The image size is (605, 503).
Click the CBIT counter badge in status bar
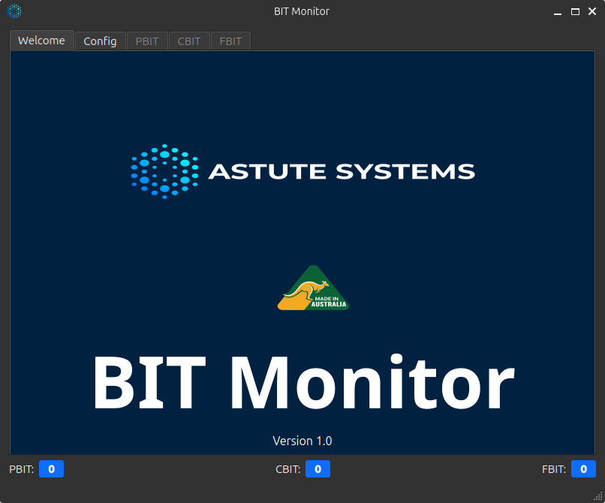click(318, 468)
